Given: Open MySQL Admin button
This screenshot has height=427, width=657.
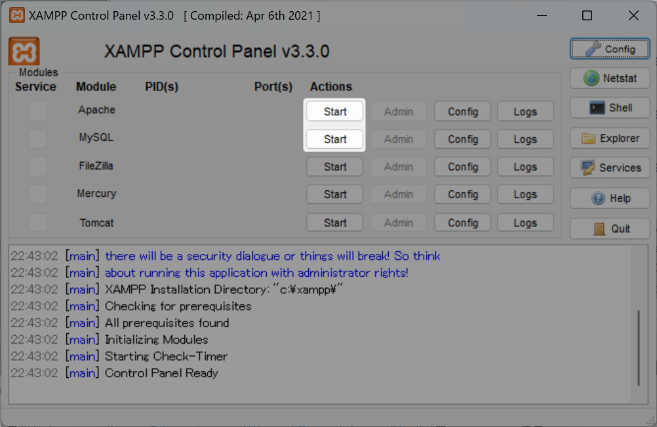Looking at the screenshot, I should pyautogui.click(x=399, y=139).
